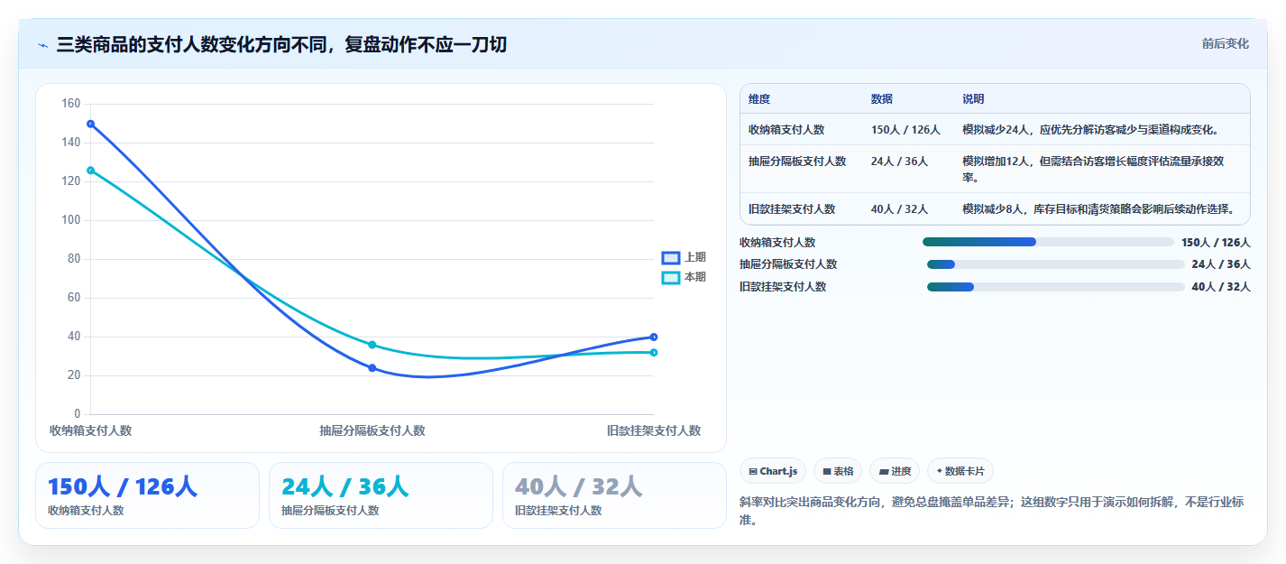The width and height of the screenshot is (1286, 564).
Task: Click the 前后变化 tag in the header
Action: (x=1225, y=43)
